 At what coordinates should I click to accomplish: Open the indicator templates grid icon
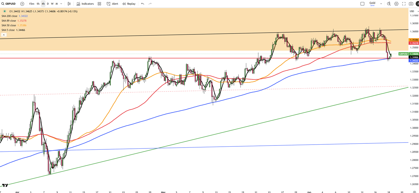pos(99,4)
